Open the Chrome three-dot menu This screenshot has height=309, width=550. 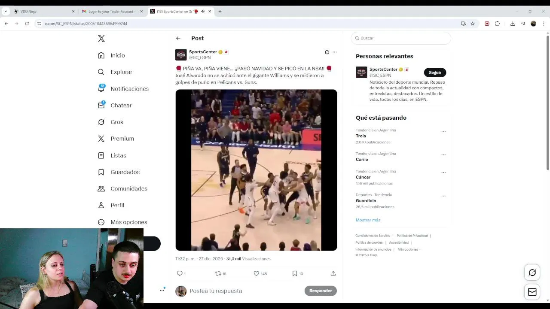coord(543,24)
